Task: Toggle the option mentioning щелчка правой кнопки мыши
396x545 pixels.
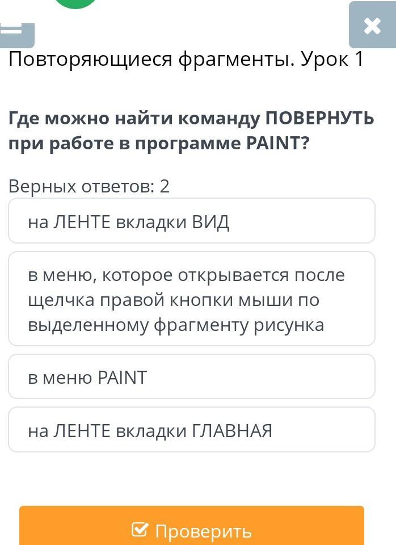Action: click(x=192, y=299)
